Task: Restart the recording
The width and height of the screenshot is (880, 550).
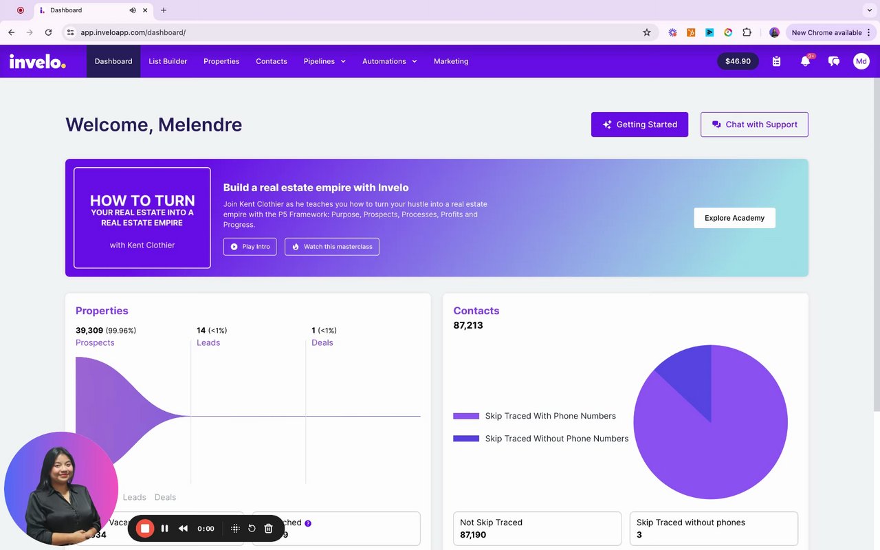Action: (252, 528)
